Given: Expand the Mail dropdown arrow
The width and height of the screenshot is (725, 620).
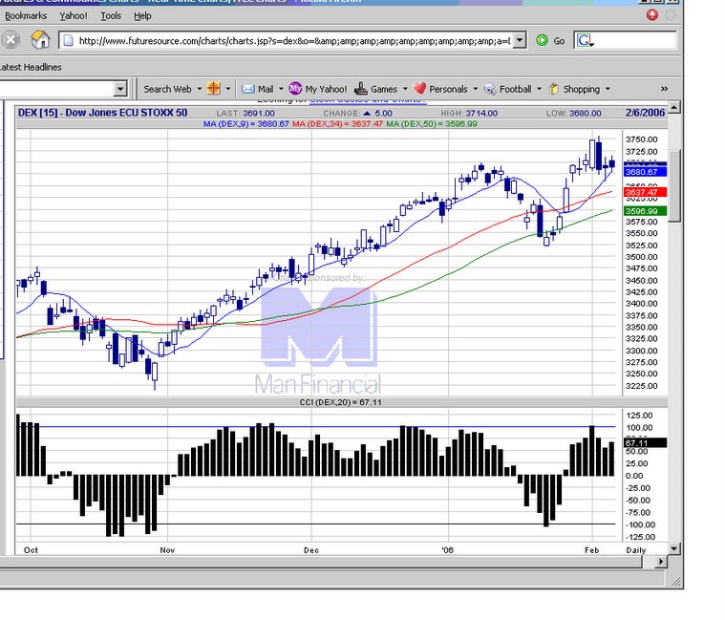Looking at the screenshot, I should [281, 89].
